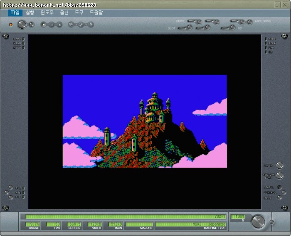Viewport: 291px width, 236px height.
Task: Click the empty MAPPER display field
Action: (x=139, y=224)
